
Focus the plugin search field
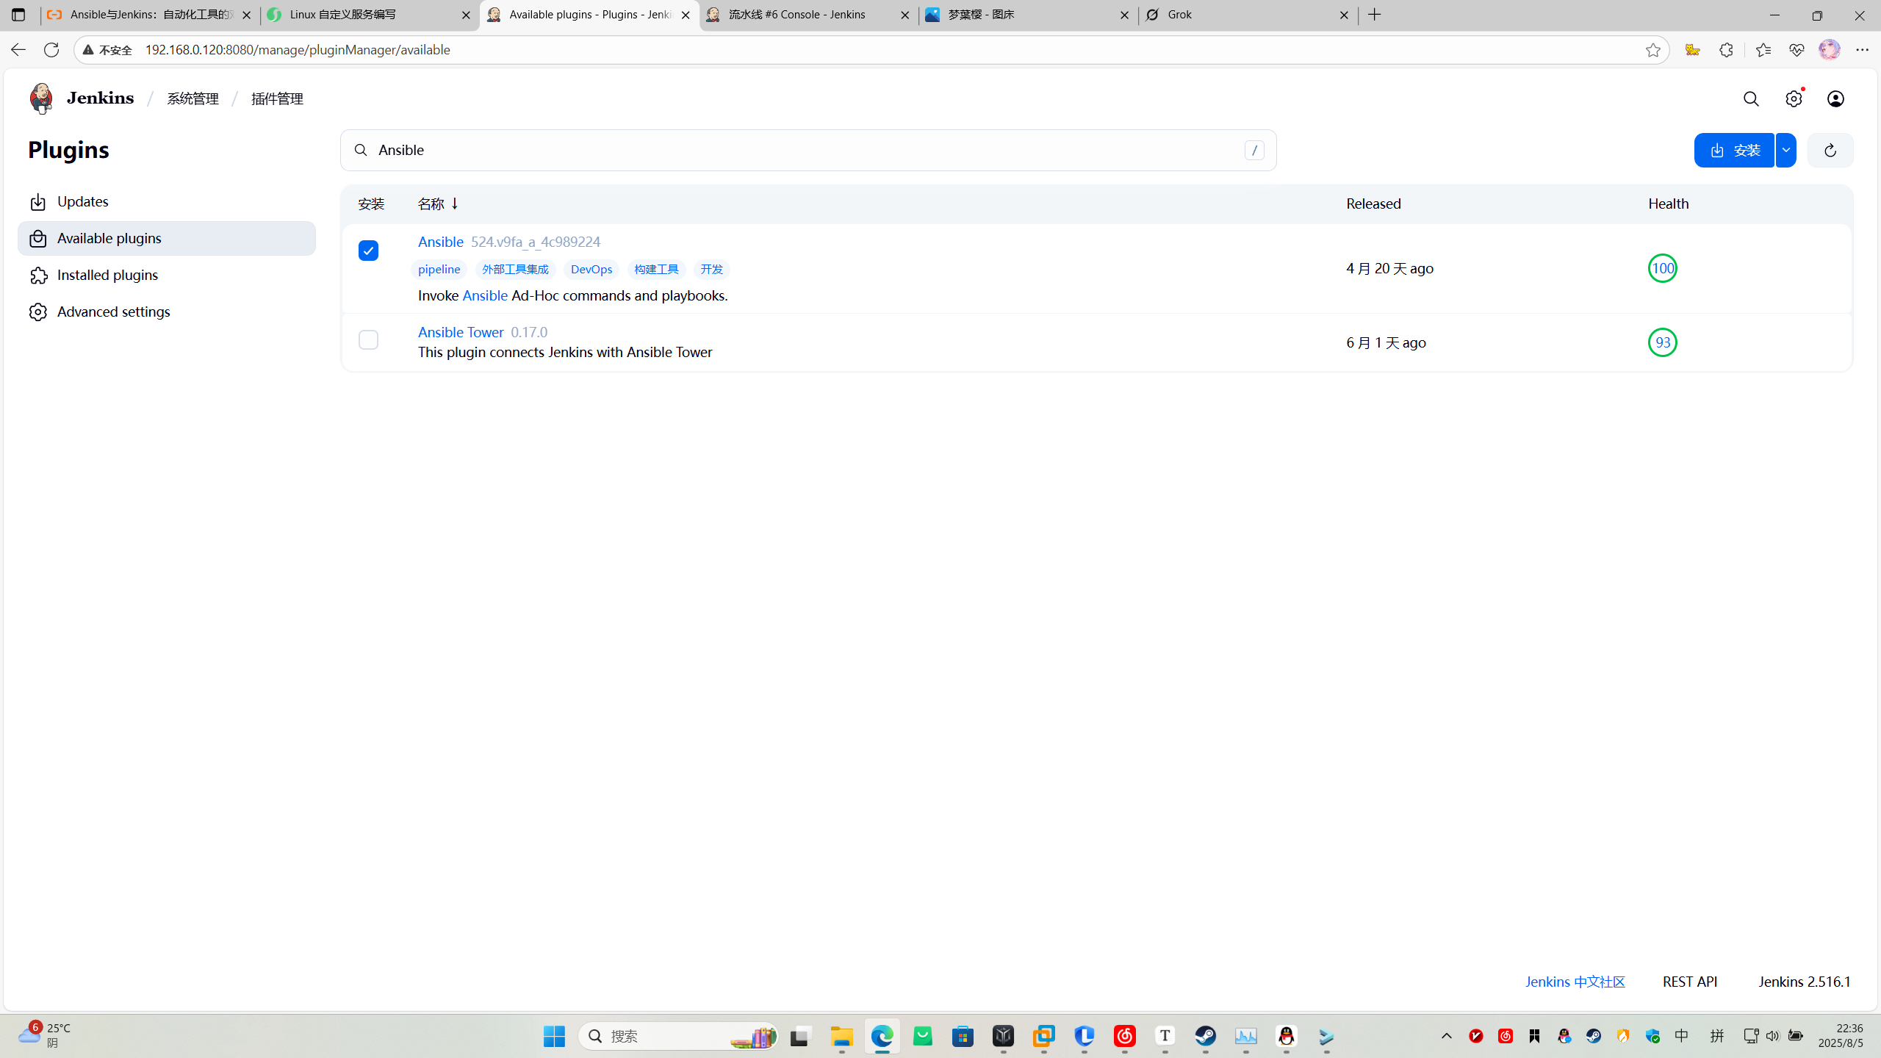(808, 150)
